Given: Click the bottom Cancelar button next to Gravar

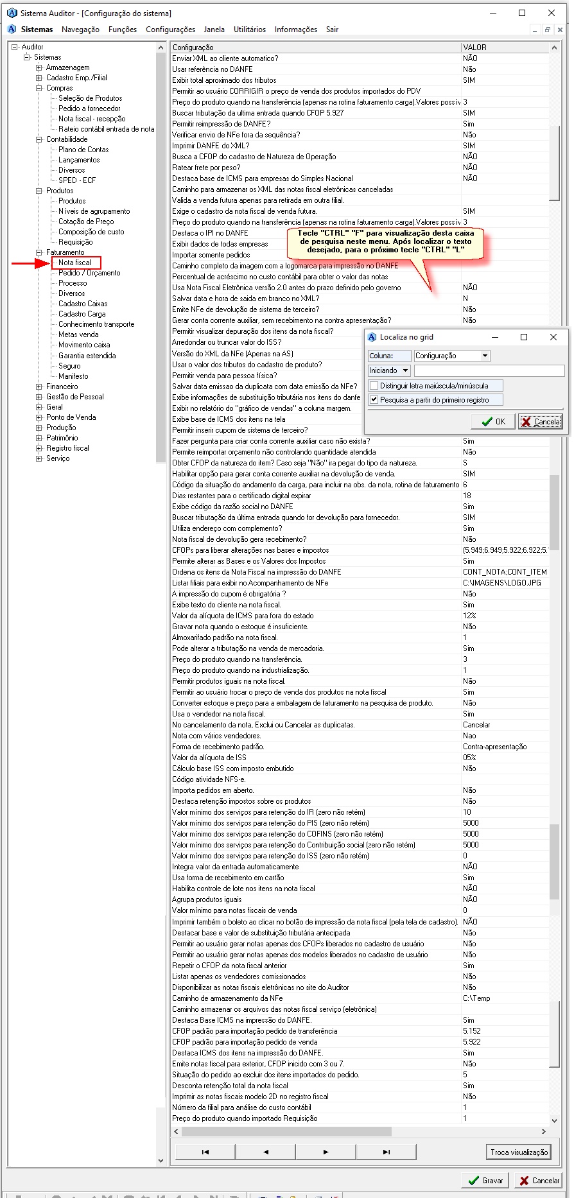Looking at the screenshot, I should click(539, 1180).
